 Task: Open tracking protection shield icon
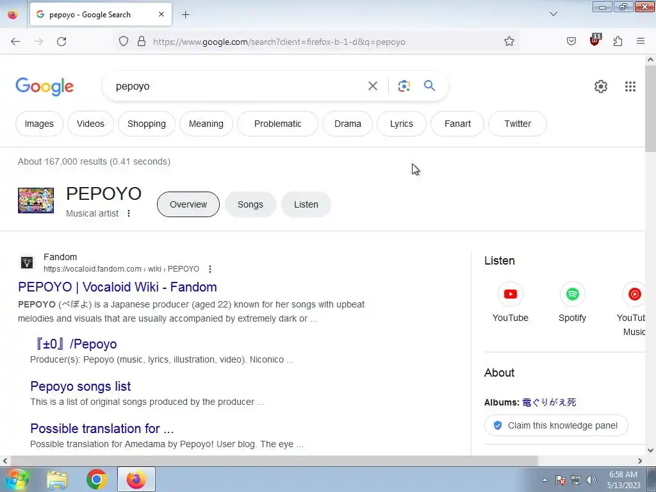click(x=124, y=41)
